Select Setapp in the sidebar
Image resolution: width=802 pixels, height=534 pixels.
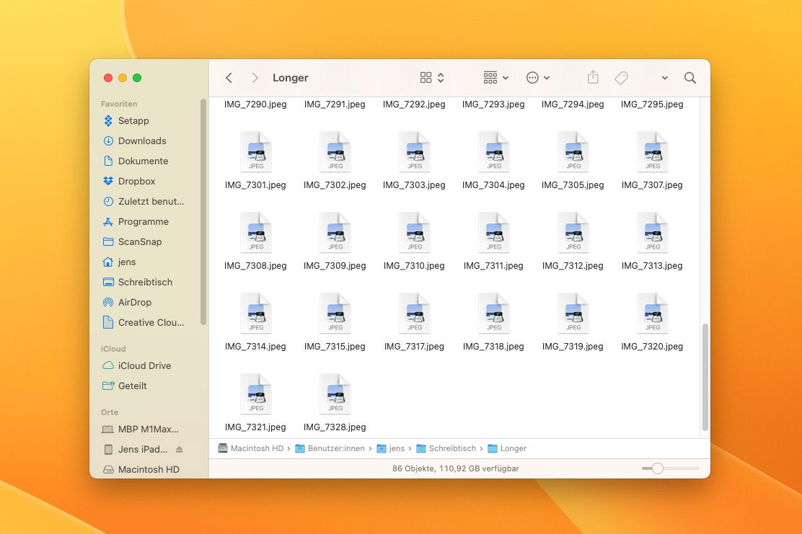point(133,121)
